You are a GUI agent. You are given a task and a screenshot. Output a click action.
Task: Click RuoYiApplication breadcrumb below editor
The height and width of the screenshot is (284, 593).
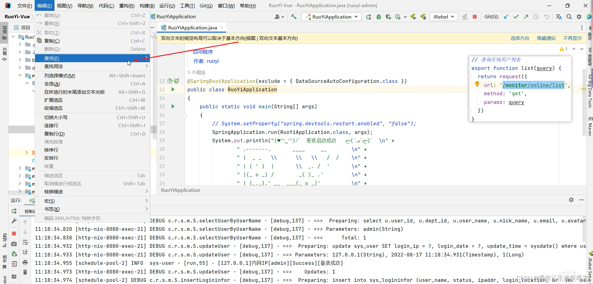181,190
